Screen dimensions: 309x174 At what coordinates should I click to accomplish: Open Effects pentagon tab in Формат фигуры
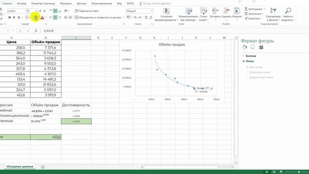pyautogui.click(x=253, y=47)
